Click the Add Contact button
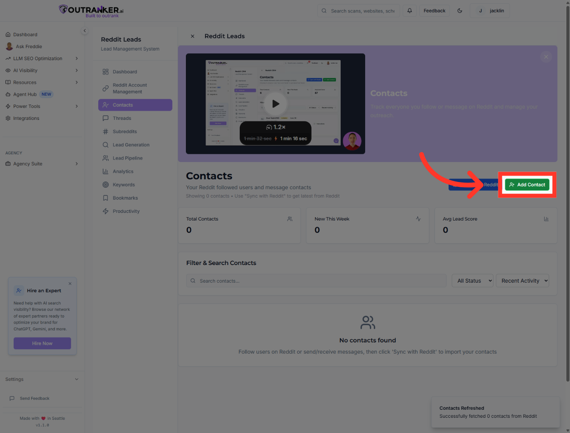This screenshot has width=570, height=433. tap(527, 185)
